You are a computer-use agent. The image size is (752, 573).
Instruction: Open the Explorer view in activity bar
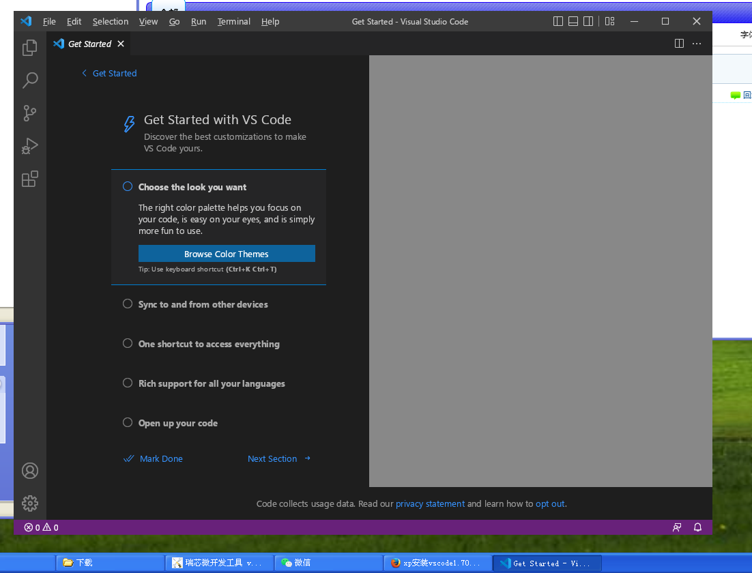click(30, 48)
